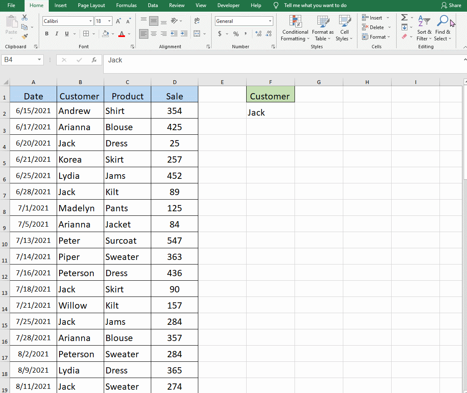Viewport: 467px width, 393px height.
Task: Click the Percent Style icon
Action: click(x=235, y=34)
